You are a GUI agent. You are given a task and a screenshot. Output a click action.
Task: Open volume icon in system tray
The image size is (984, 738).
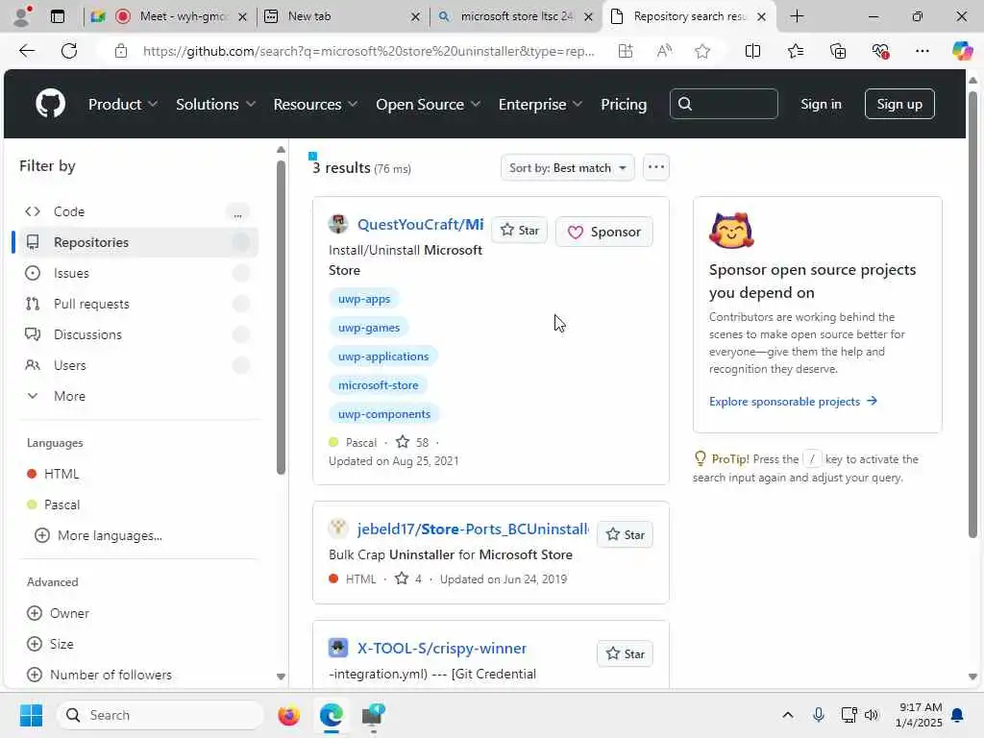pos(872,715)
